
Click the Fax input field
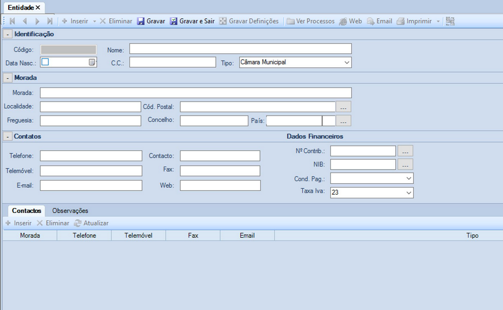220,171
